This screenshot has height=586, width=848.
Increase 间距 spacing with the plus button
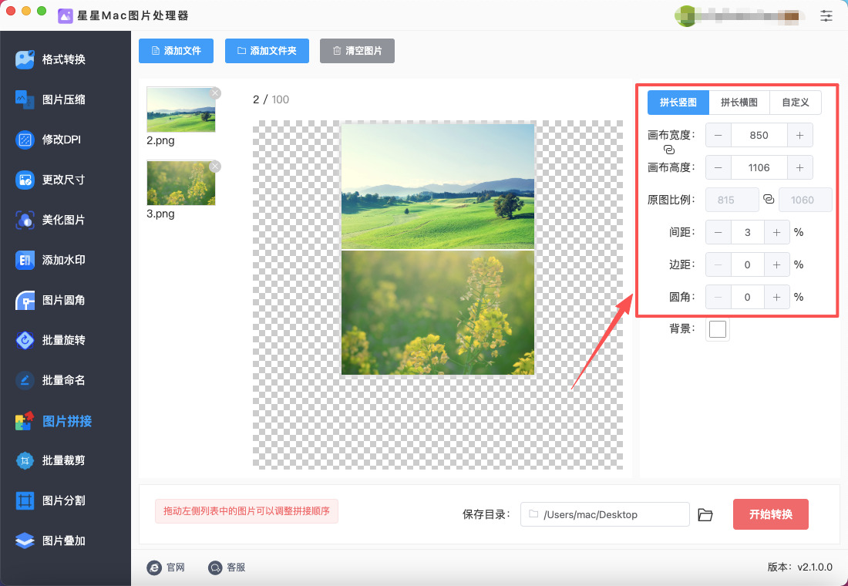tap(776, 232)
